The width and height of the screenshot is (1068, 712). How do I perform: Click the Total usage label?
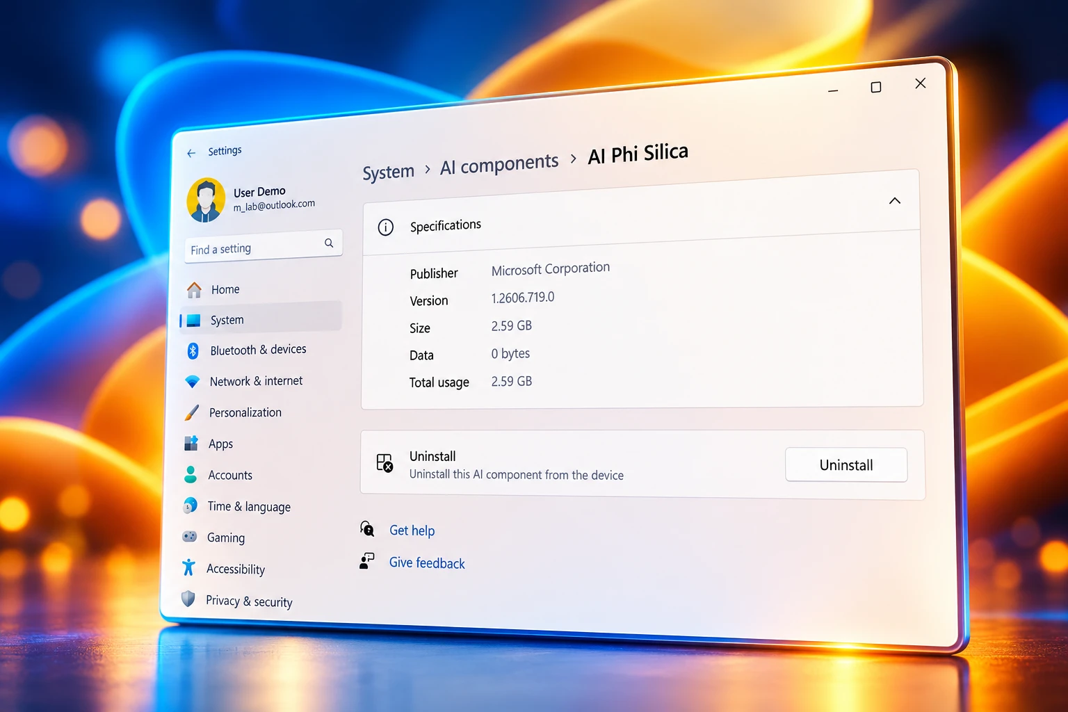click(439, 382)
